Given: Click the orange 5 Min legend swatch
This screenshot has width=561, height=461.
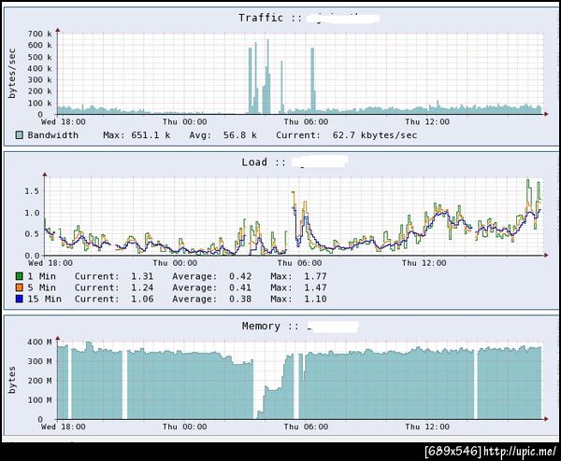Looking at the screenshot, I should tap(20, 287).
